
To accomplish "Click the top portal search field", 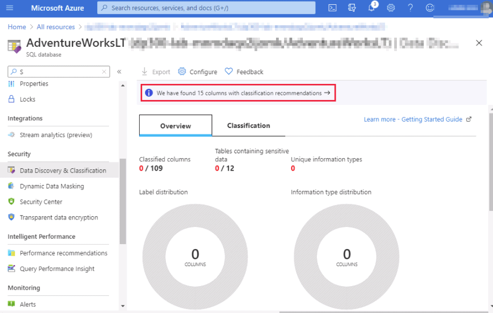I will coord(207,8).
